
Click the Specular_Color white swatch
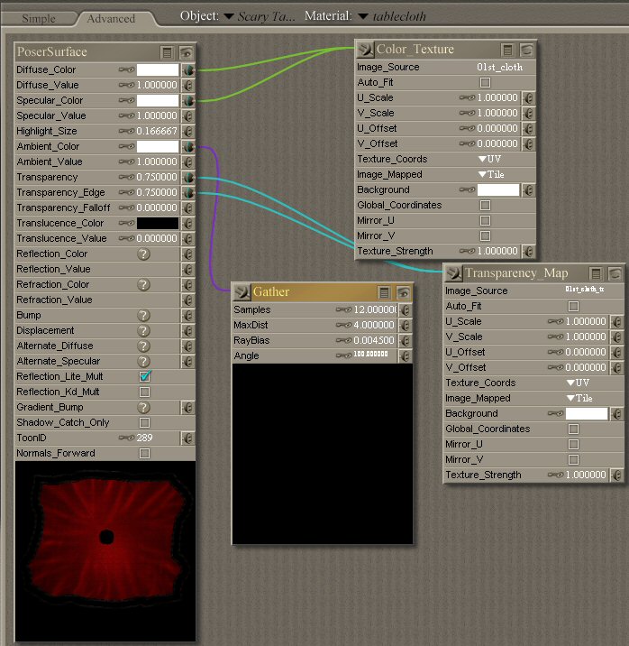[x=158, y=100]
